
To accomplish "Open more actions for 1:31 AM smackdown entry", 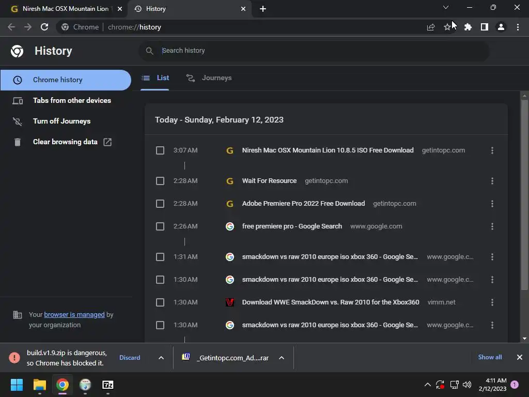I will (x=492, y=257).
